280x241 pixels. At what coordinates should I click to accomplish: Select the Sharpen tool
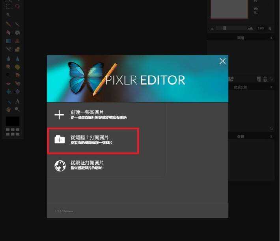(x=17, y=59)
